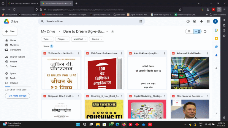228x128 pixels.
Task: Switch to list layout
Action: point(189,31)
